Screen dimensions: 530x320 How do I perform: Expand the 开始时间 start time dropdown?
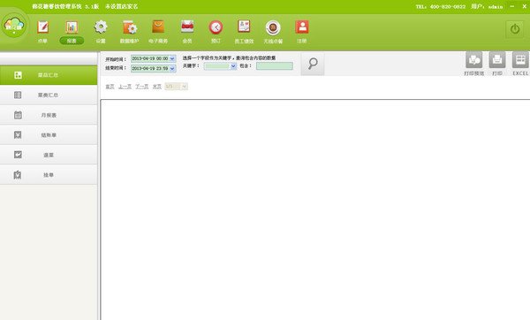[x=172, y=58]
